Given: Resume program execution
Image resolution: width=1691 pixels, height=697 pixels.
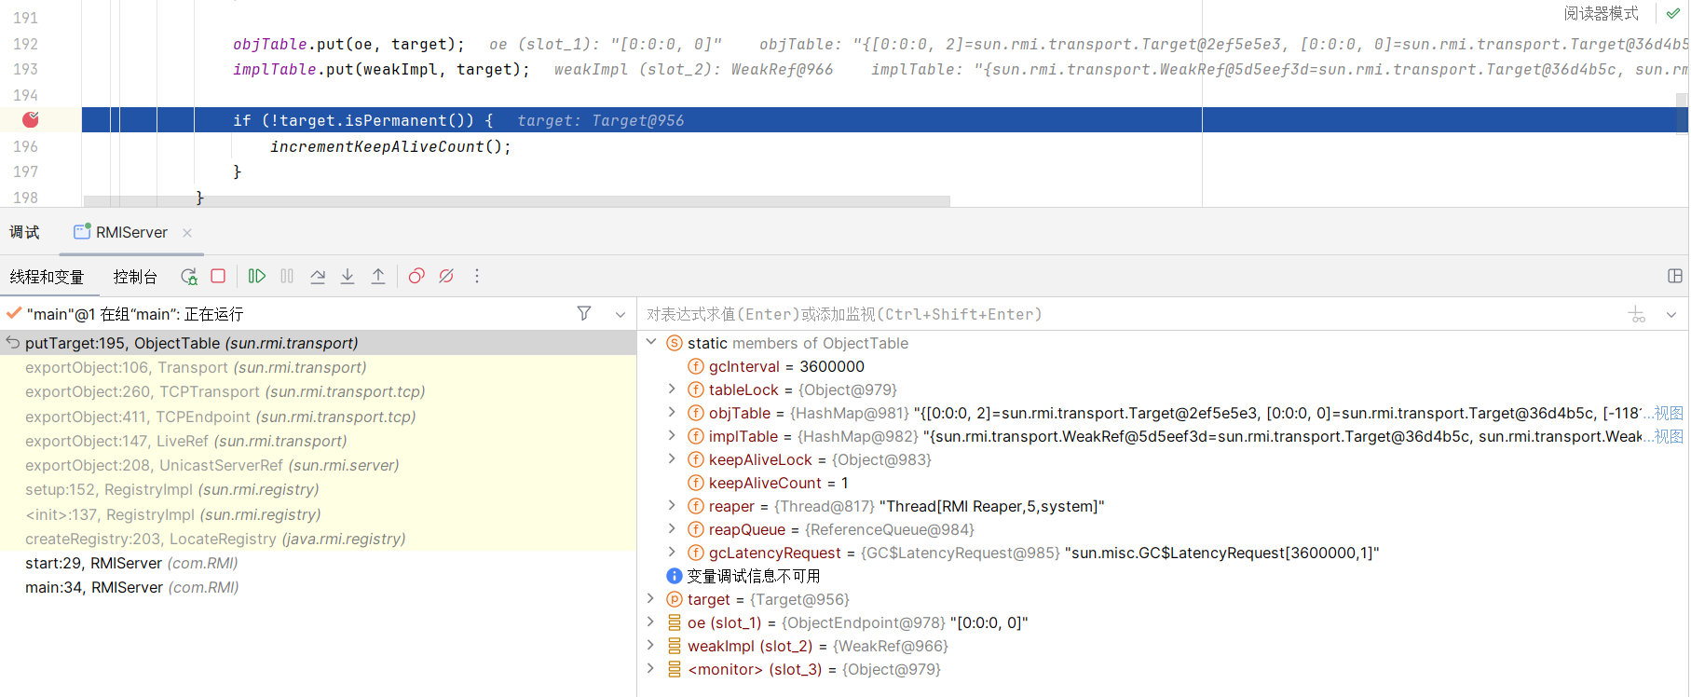Looking at the screenshot, I should pos(257,276).
